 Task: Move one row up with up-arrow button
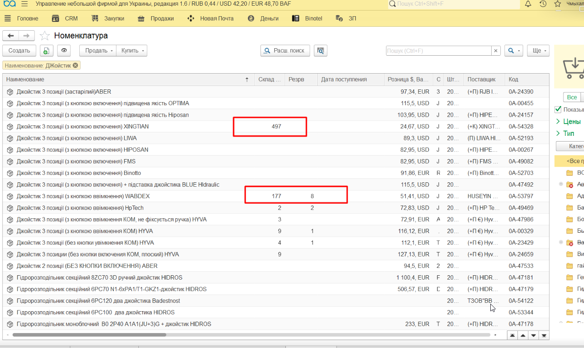coord(523,335)
